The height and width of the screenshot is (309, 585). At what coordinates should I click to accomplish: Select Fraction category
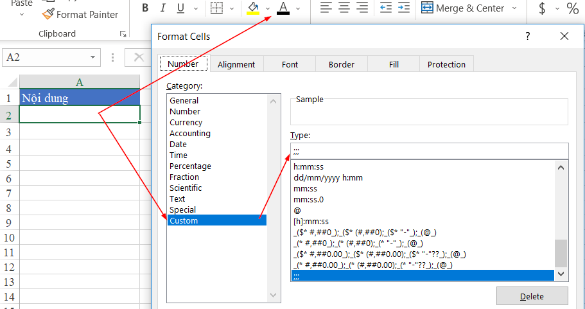pos(217,177)
